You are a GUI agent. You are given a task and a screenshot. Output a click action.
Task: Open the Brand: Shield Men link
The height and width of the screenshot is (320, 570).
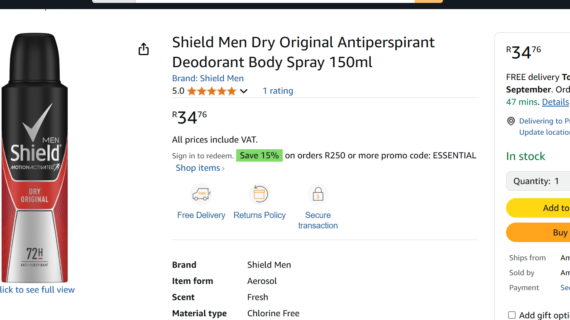[208, 78]
